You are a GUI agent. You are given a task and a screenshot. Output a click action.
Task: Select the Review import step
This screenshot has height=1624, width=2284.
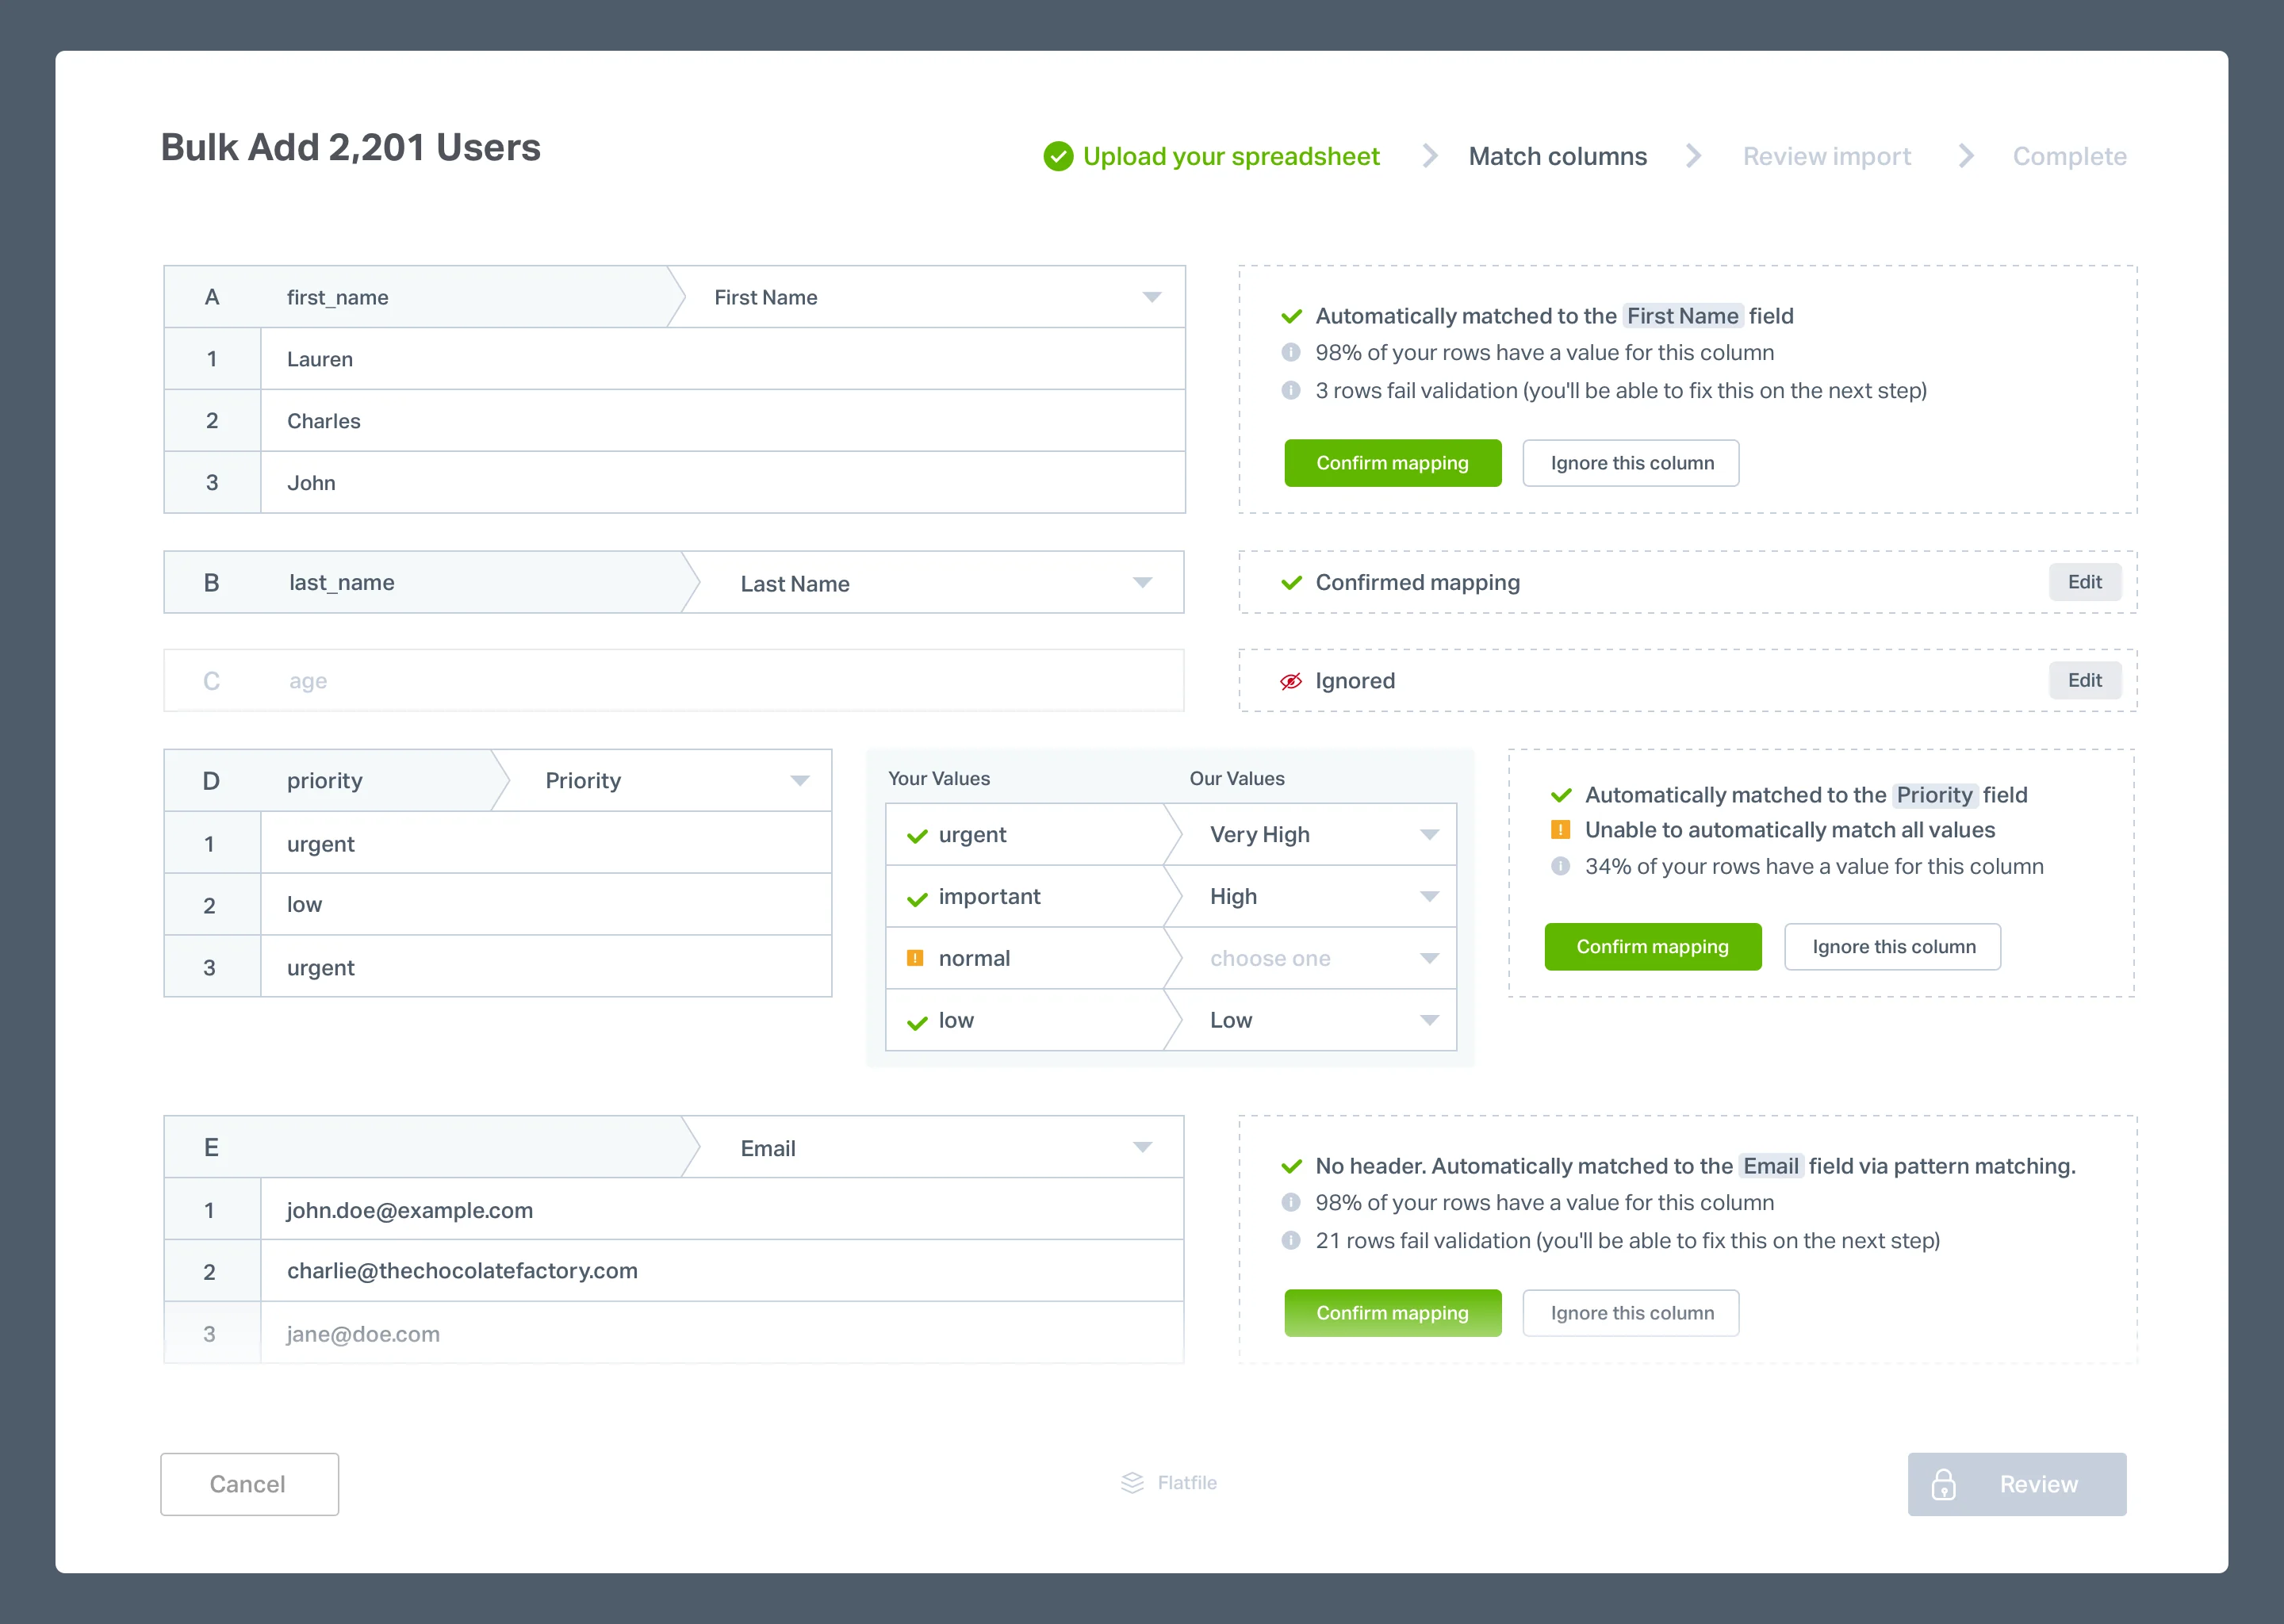point(1827,156)
